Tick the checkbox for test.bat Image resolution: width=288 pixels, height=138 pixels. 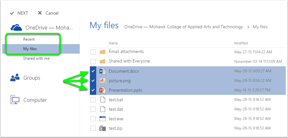coord(93,100)
